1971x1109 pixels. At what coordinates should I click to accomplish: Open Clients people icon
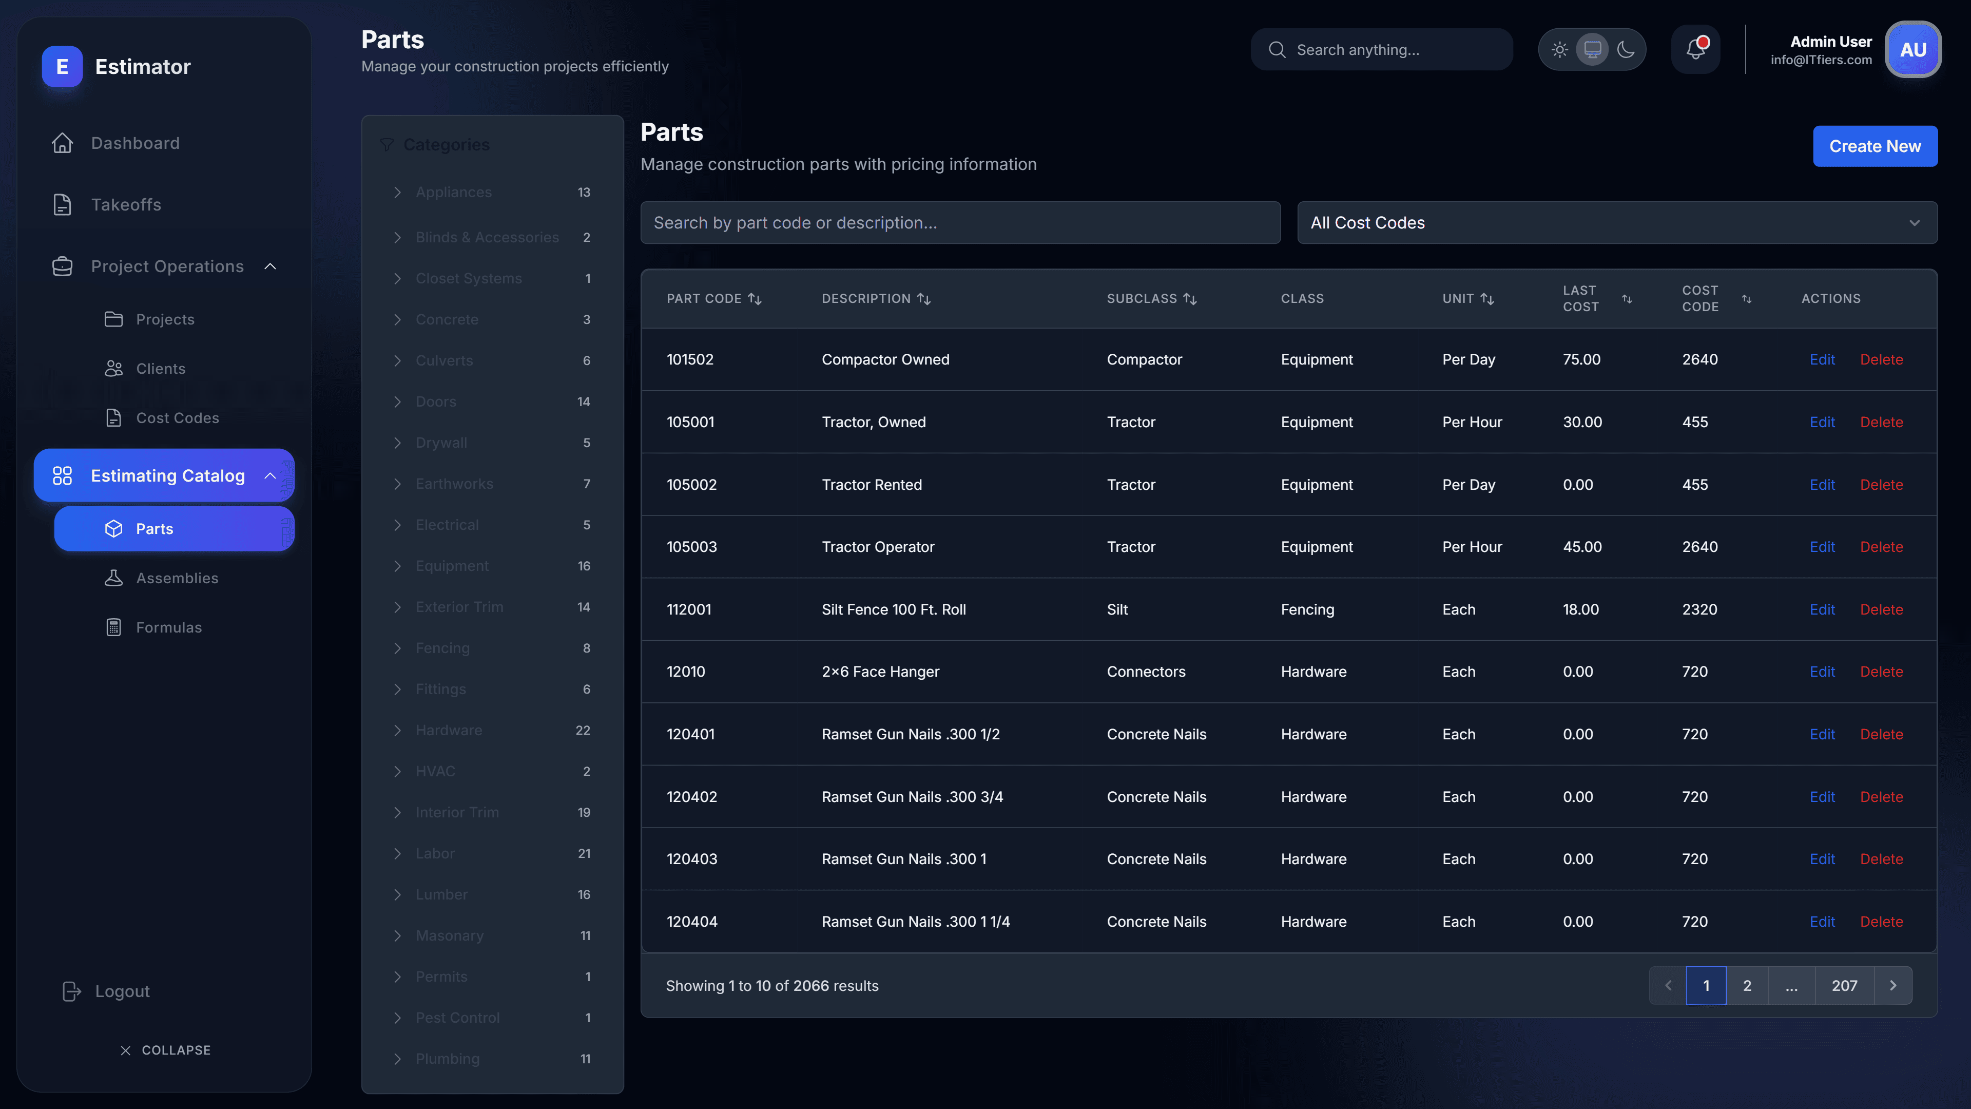coord(113,369)
